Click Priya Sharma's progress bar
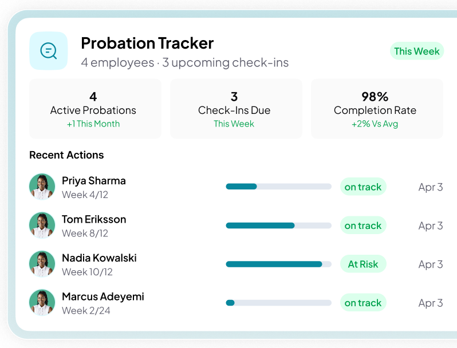This screenshot has height=348, width=457. click(x=278, y=187)
